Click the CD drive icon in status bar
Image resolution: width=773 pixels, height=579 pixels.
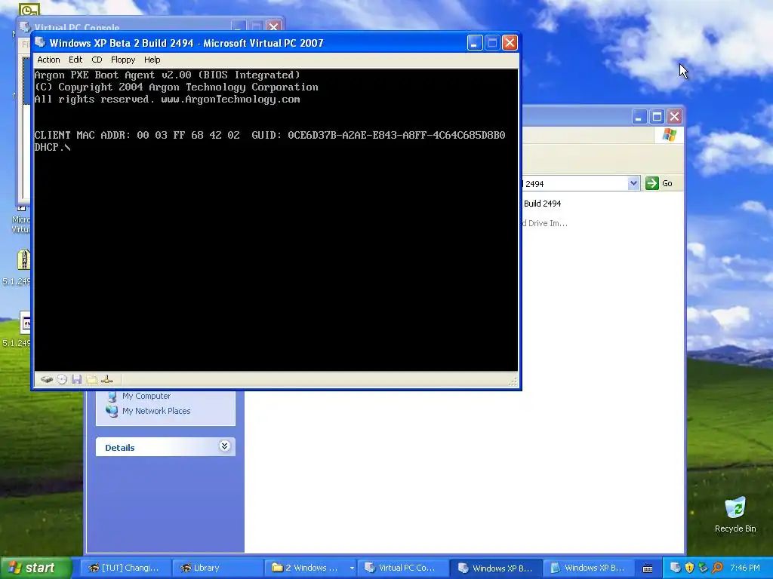point(62,380)
